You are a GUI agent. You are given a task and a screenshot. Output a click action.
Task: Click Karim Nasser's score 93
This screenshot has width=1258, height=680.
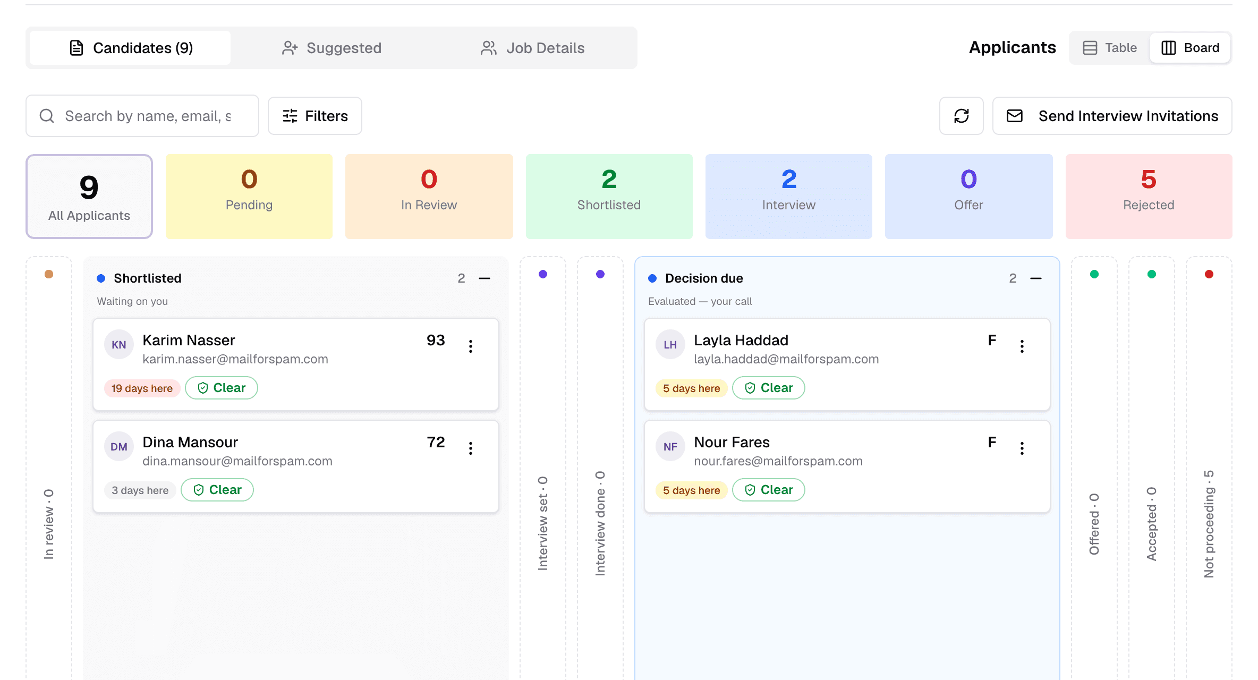click(436, 340)
